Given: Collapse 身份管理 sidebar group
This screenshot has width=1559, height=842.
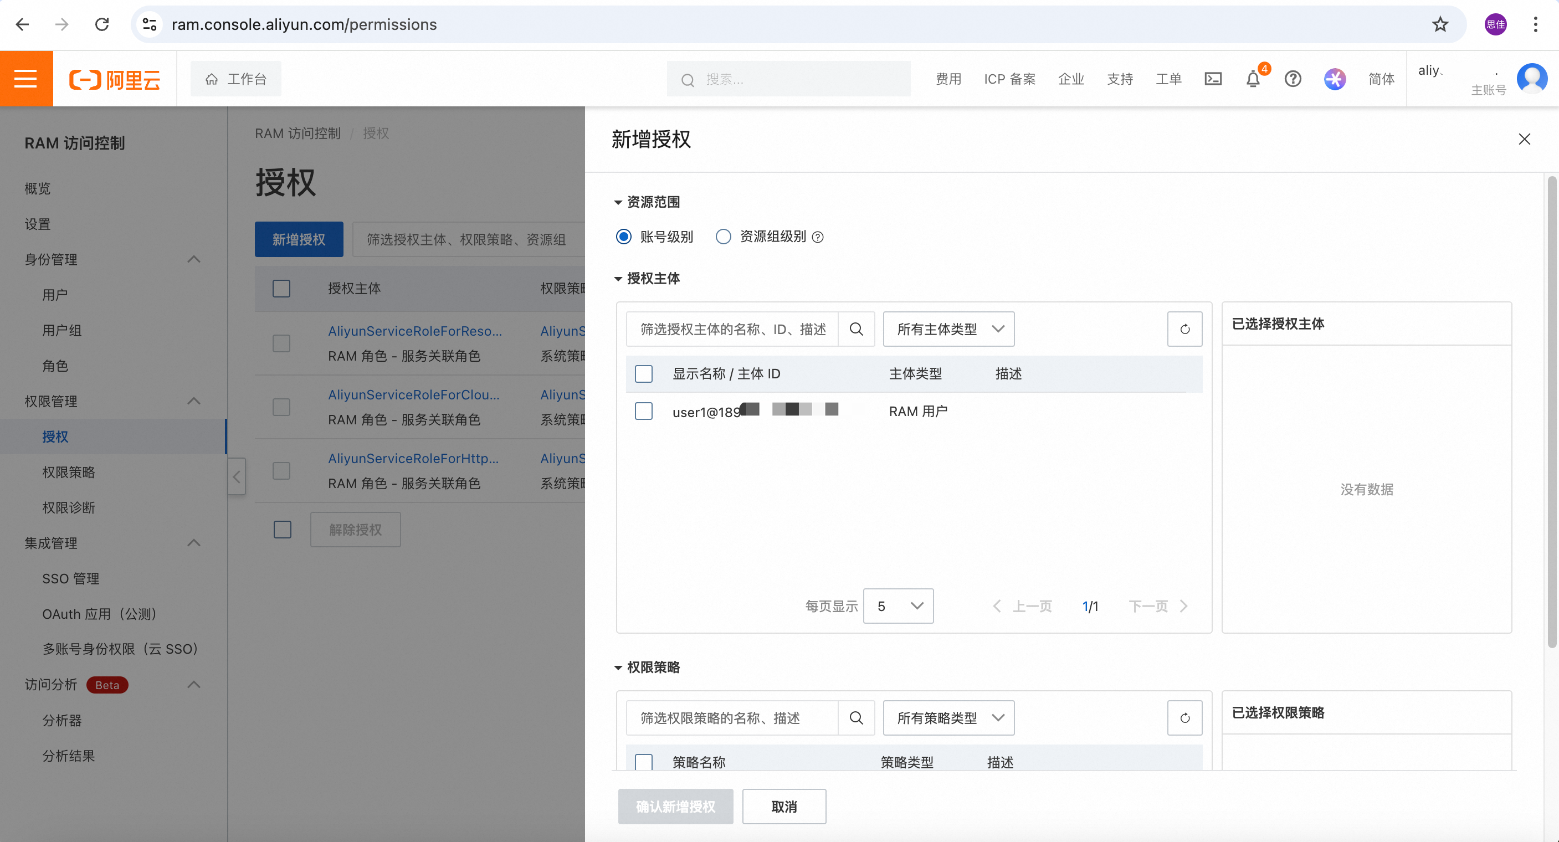Looking at the screenshot, I should (x=193, y=260).
